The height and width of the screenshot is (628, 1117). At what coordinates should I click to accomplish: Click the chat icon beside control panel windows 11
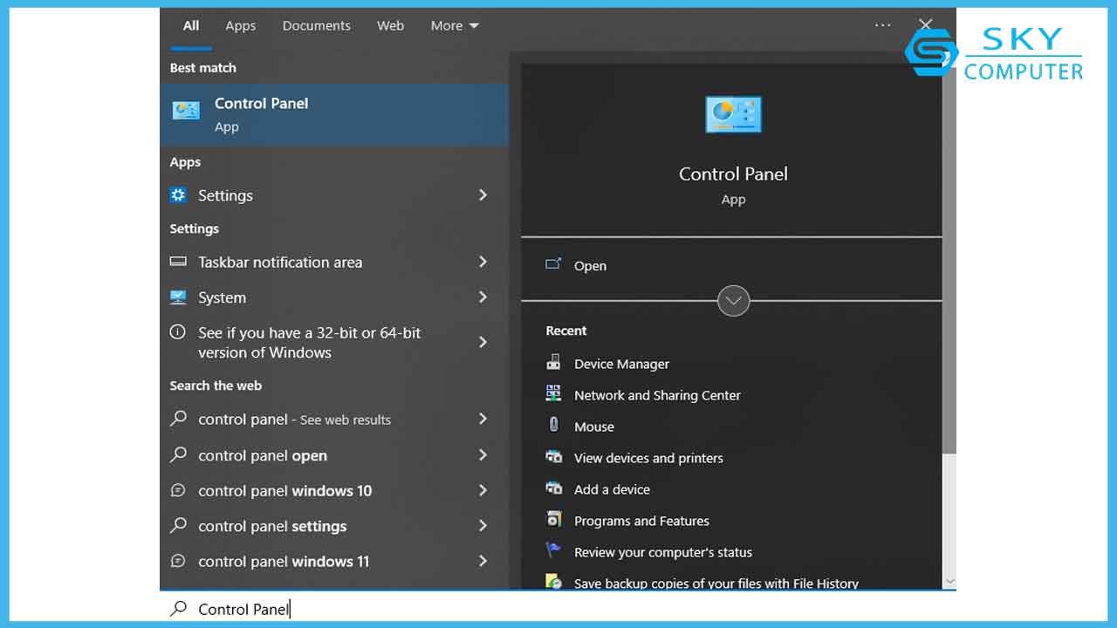(178, 562)
